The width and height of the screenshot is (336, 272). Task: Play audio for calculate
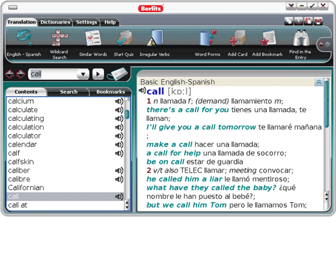[119, 110]
